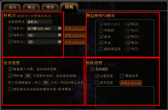Click 获取当前坐标 for 挂机点3
This screenshot has width=168, height=110.
tap(75, 42)
